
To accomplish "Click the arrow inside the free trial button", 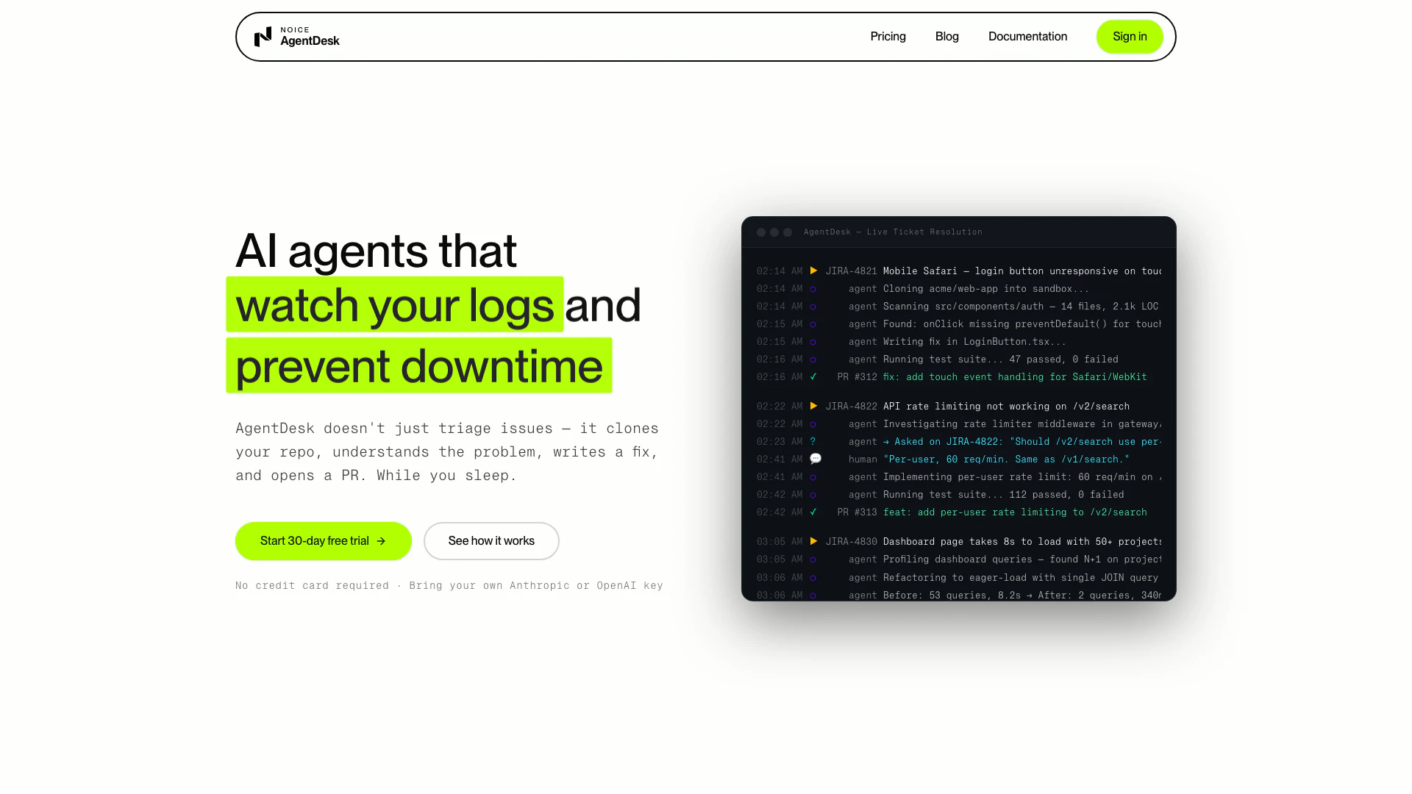I will (x=381, y=541).
